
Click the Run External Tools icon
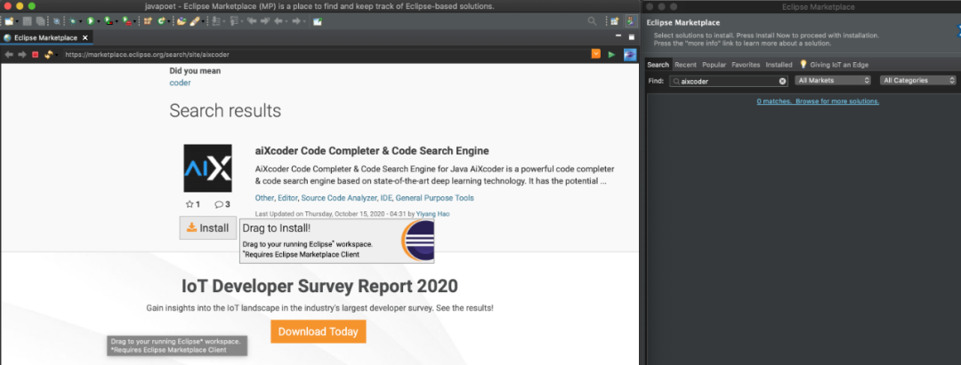click(126, 20)
